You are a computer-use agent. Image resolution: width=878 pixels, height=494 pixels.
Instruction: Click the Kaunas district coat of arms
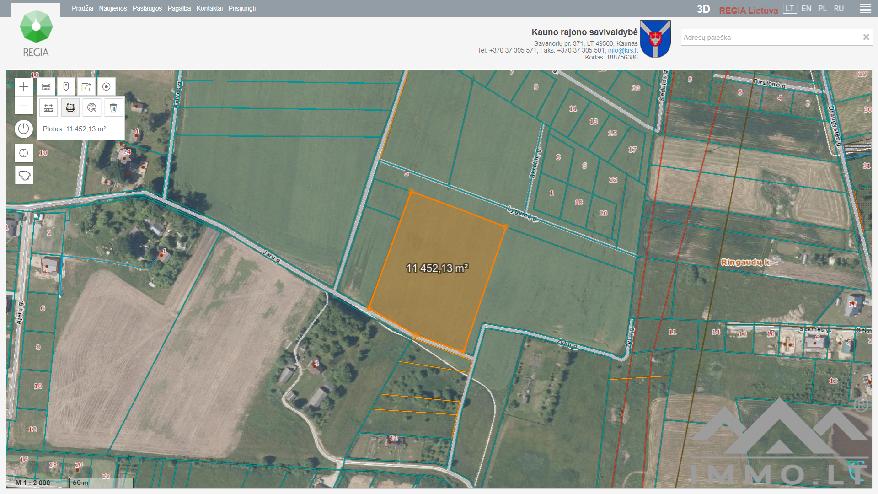pyautogui.click(x=655, y=39)
